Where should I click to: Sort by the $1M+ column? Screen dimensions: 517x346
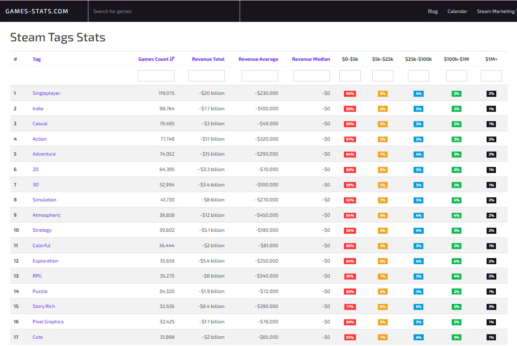(491, 59)
